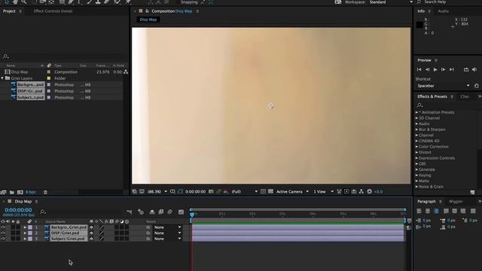Open the 8 bpc color depth setting
This screenshot has width=482, height=271.
(30, 193)
